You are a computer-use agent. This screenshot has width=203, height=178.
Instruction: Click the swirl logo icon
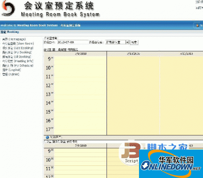click(8, 9)
